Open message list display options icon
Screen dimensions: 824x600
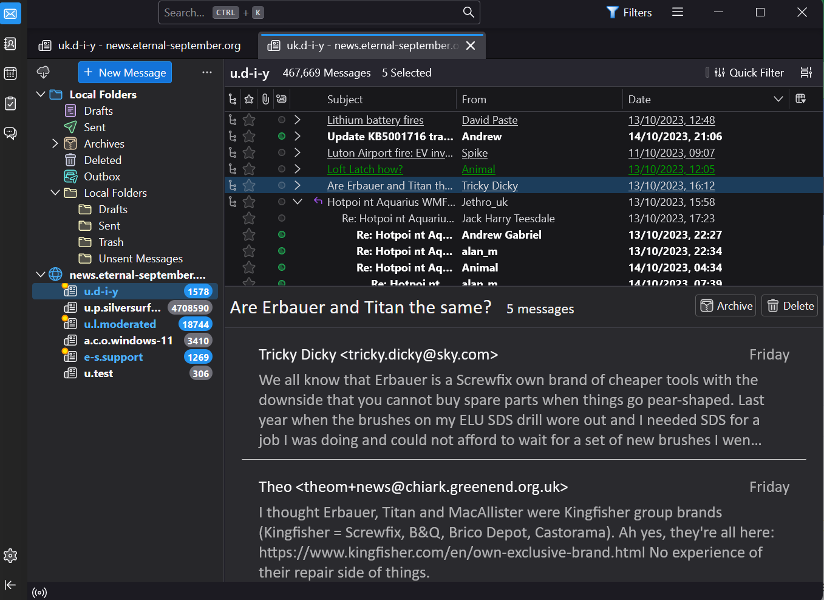tap(806, 72)
